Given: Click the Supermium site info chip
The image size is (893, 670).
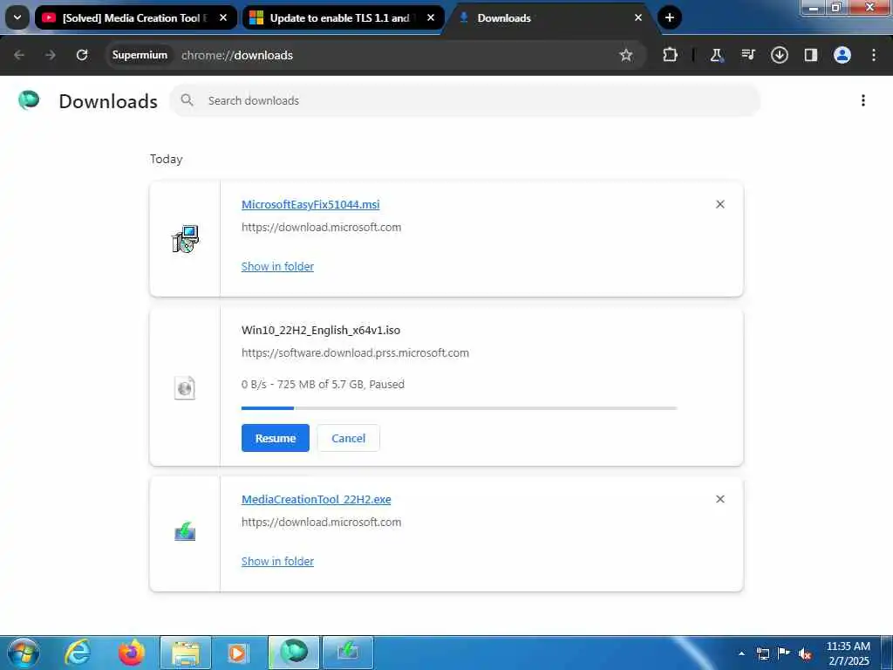Looking at the screenshot, I should pos(140,55).
